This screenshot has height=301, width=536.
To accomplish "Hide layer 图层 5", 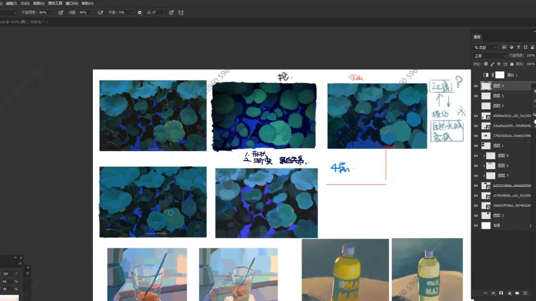I will click(x=476, y=96).
